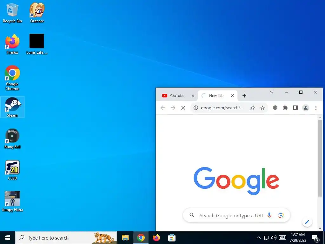Open a new Chrome tab with plus button
Image resolution: width=325 pixels, height=244 pixels.
pos(244,96)
